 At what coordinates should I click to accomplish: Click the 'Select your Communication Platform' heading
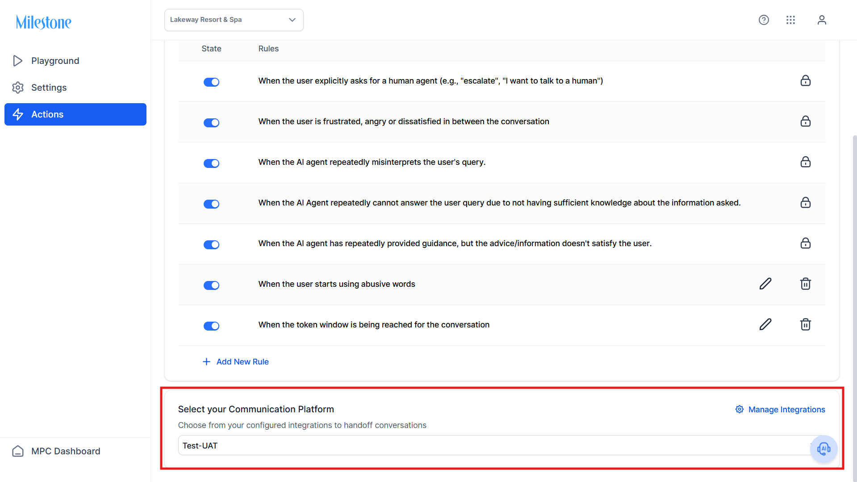coord(256,409)
